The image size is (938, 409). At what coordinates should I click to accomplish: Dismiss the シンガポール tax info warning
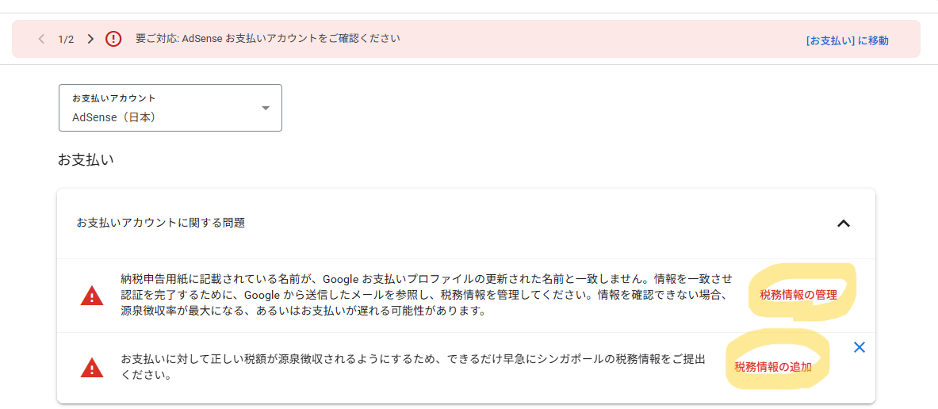(859, 347)
